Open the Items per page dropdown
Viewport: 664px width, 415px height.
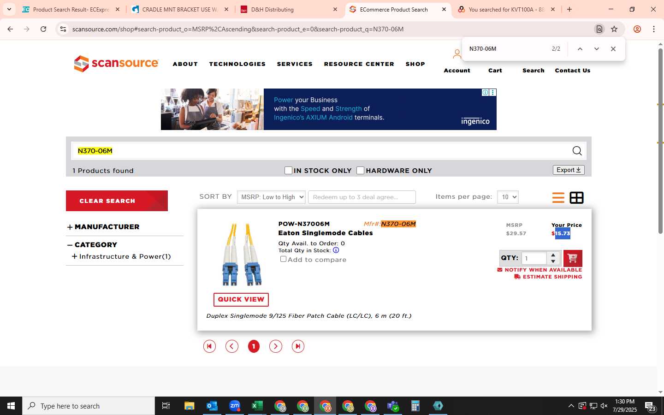click(x=508, y=197)
